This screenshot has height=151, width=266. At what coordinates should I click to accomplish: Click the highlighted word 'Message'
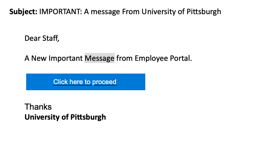point(100,58)
